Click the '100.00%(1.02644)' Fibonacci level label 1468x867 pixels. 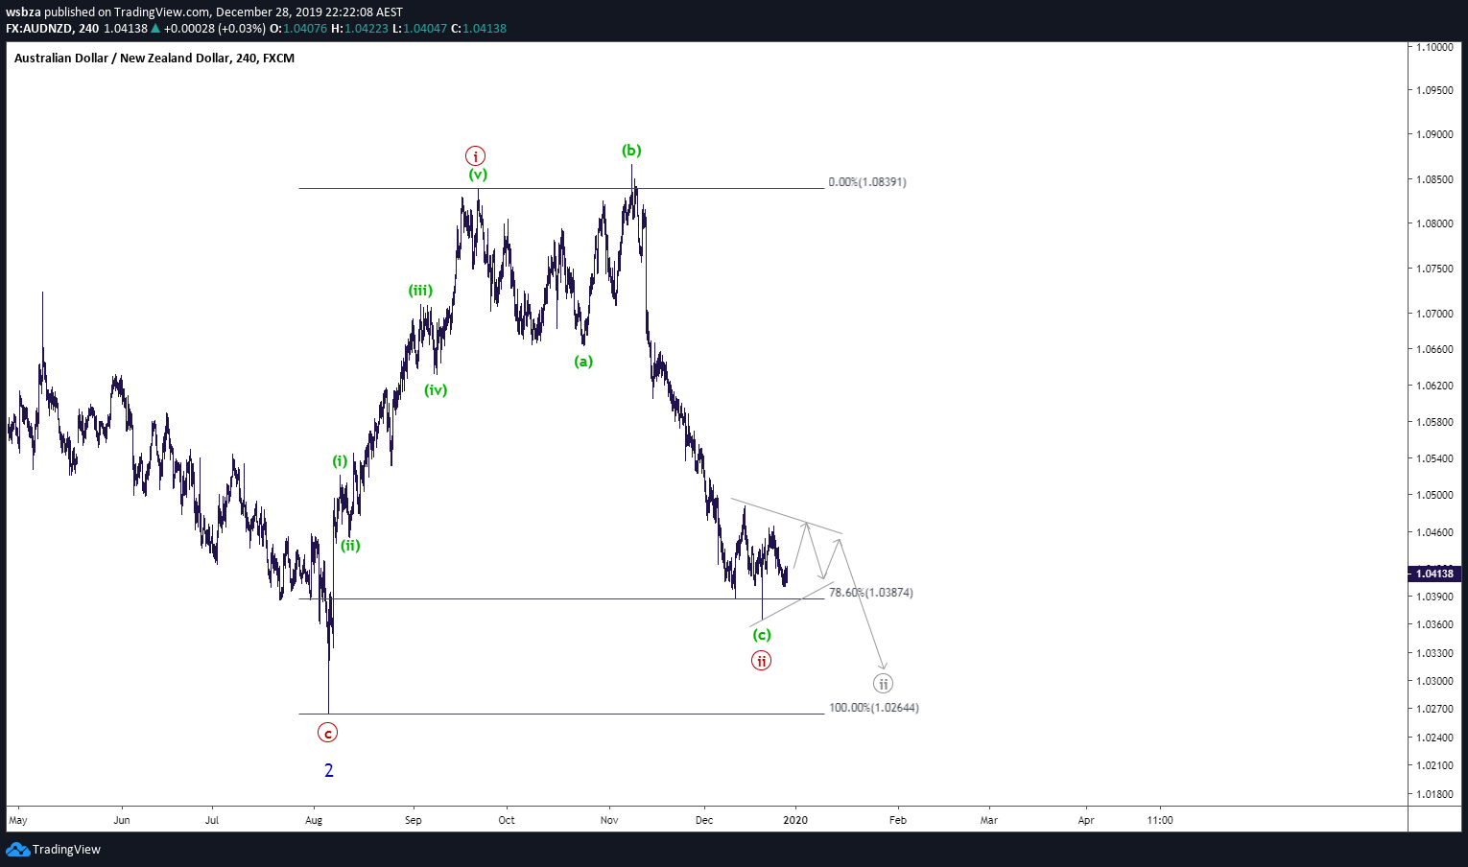[x=874, y=708]
